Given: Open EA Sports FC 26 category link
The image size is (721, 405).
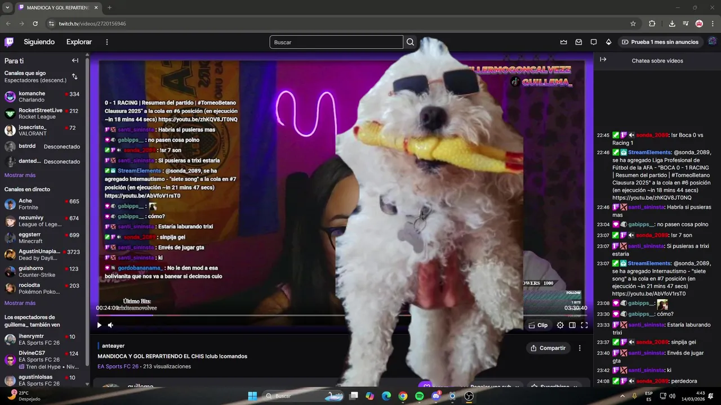Looking at the screenshot, I should click(x=118, y=367).
